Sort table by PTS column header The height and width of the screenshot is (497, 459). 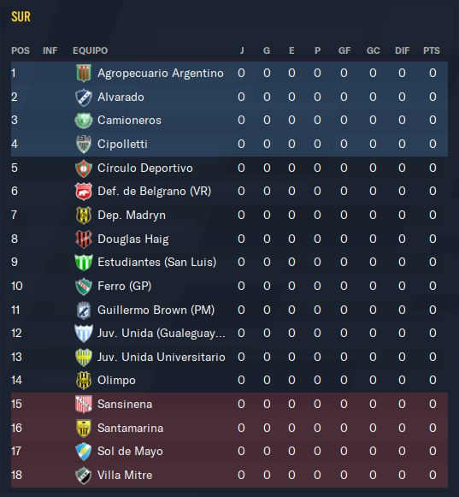click(432, 50)
